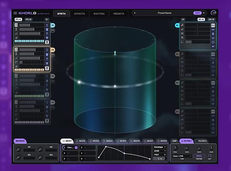Click the music note icon atop S1 panel
The width and height of the screenshot is (231, 171).
[x=182, y=25]
